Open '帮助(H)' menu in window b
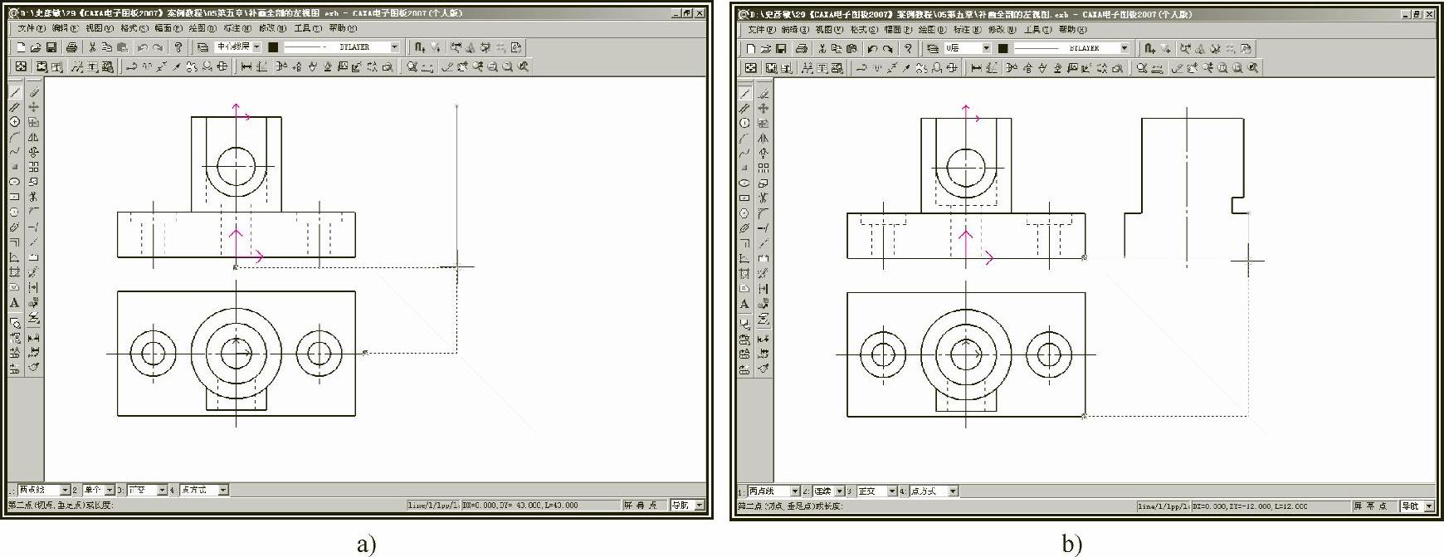The height and width of the screenshot is (557, 1444). point(1073,29)
